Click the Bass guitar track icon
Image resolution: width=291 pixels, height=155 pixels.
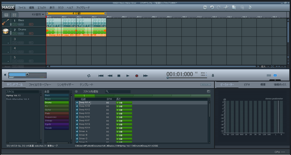click(6, 22)
